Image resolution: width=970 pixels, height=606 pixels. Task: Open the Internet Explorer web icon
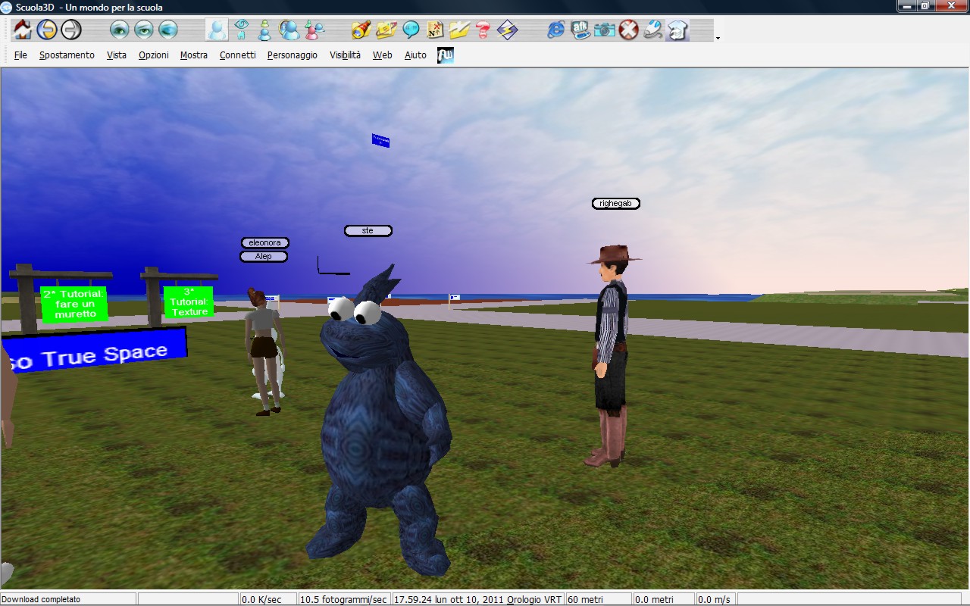click(556, 30)
